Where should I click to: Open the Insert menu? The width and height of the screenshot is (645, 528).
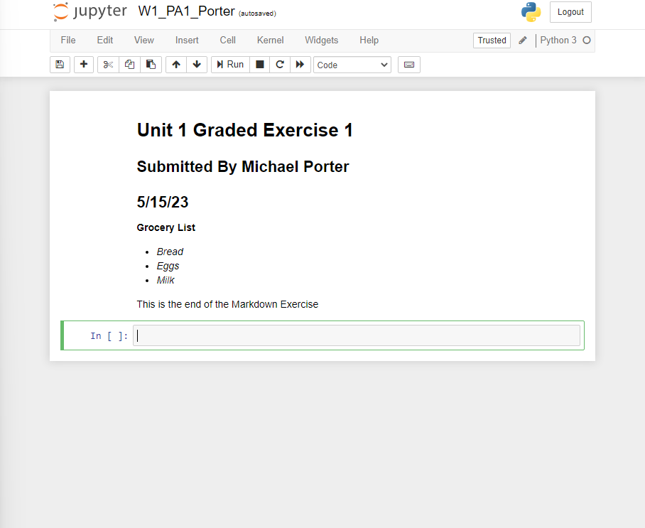coord(186,40)
